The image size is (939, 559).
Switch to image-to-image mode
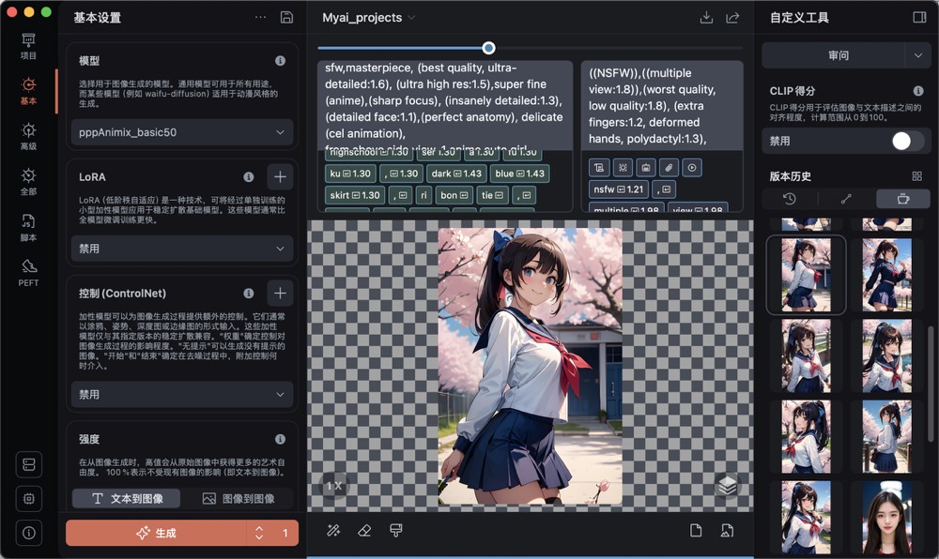(239, 499)
